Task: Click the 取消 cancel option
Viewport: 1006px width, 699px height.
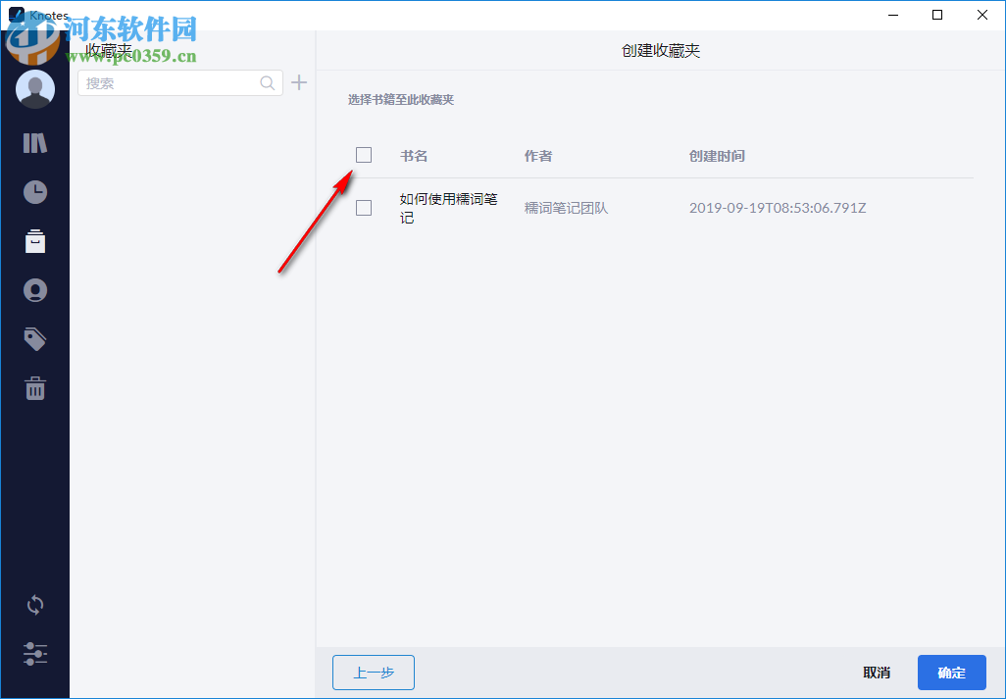Action: click(x=876, y=673)
